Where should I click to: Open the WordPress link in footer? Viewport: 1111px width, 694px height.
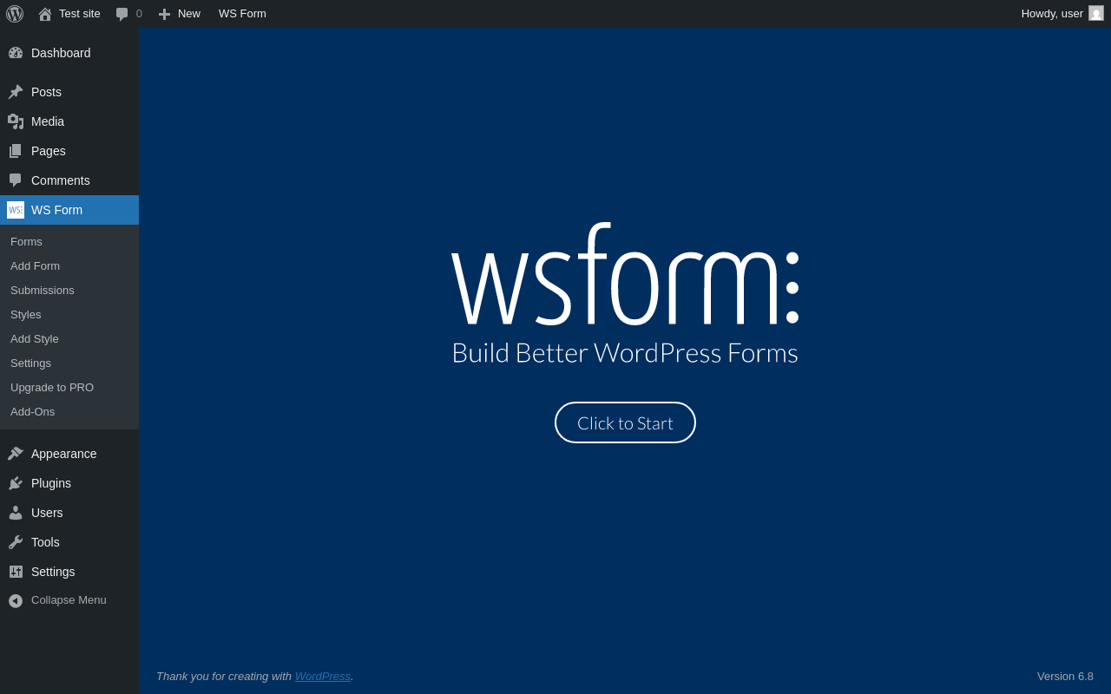pos(323,677)
